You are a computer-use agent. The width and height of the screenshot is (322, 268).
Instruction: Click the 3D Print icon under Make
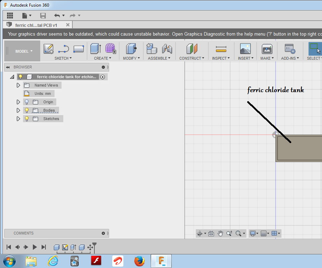coord(267,49)
